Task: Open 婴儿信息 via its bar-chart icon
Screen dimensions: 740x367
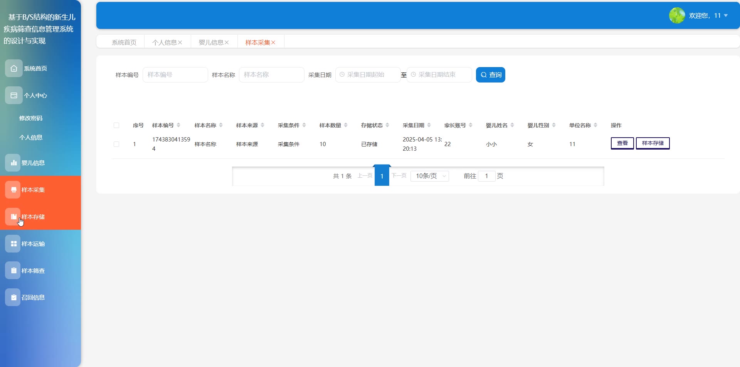Action: (x=13, y=163)
